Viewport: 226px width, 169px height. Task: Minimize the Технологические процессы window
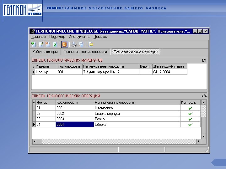click(x=195, y=31)
